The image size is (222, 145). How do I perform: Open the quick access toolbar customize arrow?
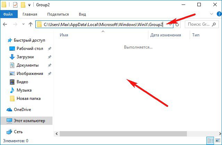tap(29, 5)
